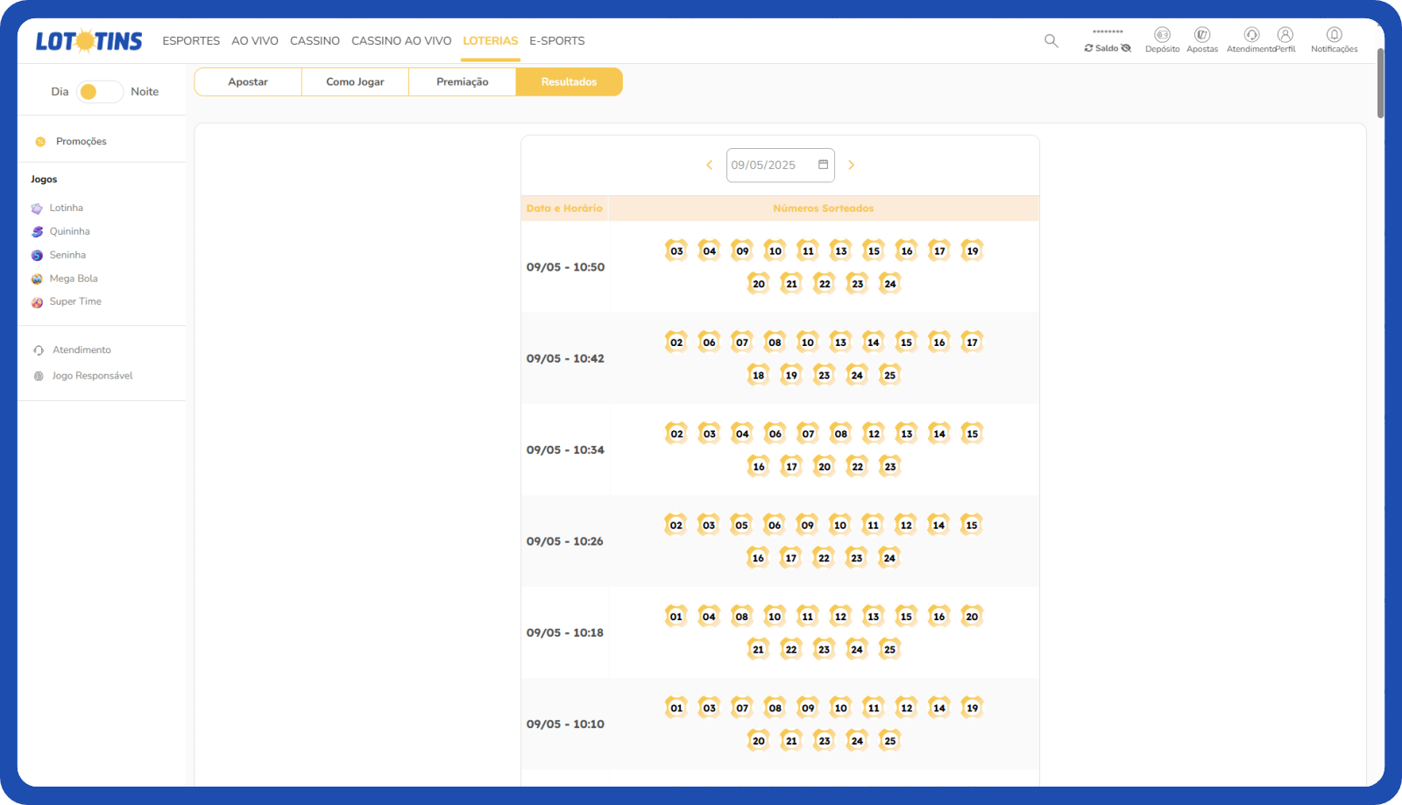
Task: Open the LOTERIAS menu item
Action: point(491,41)
